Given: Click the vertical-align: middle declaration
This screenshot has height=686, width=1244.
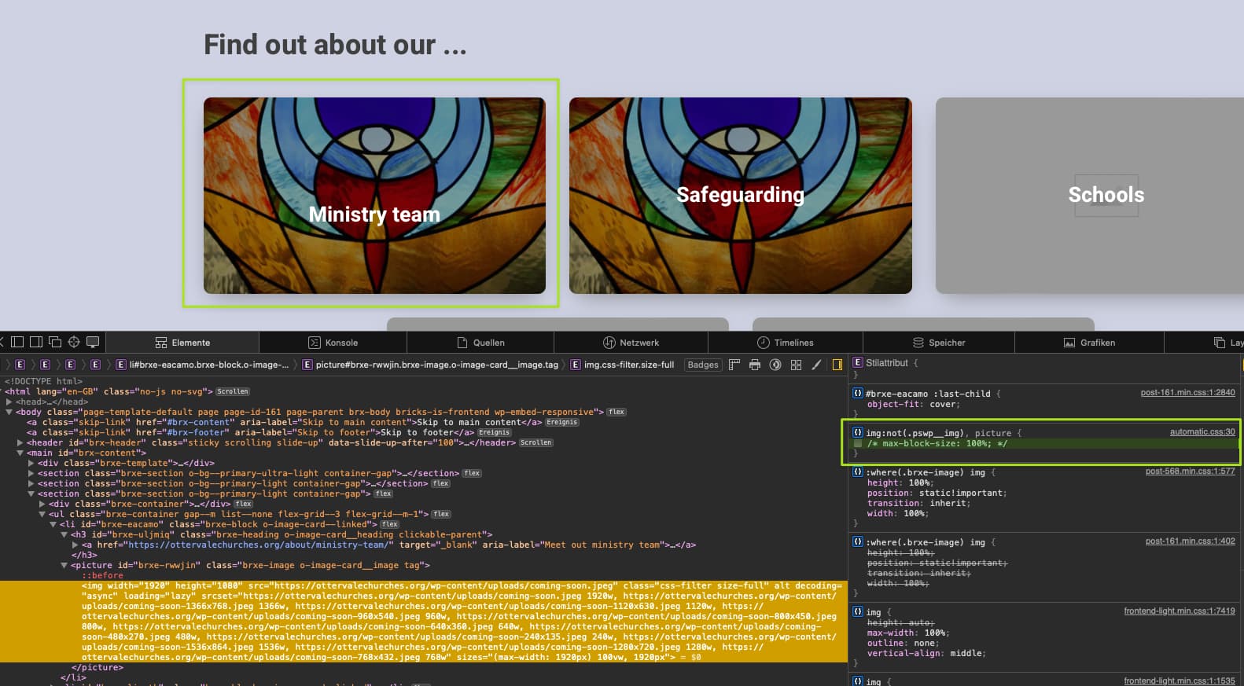Looking at the screenshot, I should click(x=926, y=653).
